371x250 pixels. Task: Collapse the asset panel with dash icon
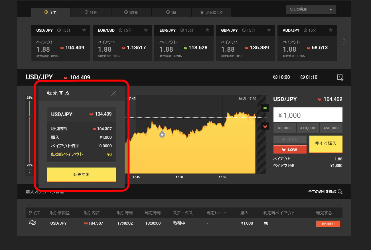(344, 10)
